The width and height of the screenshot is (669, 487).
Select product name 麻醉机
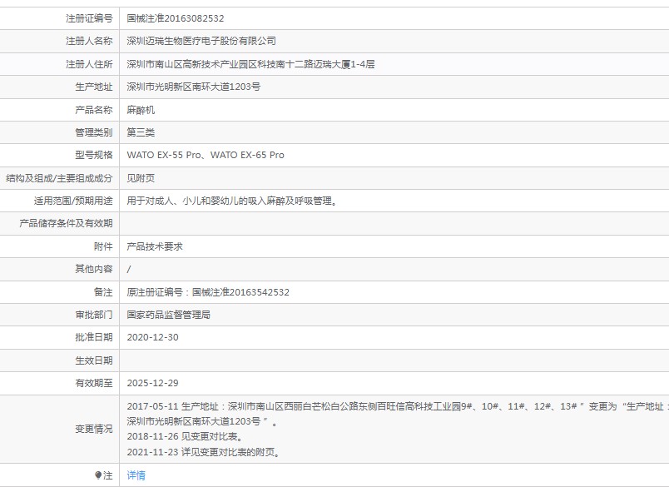141,110
